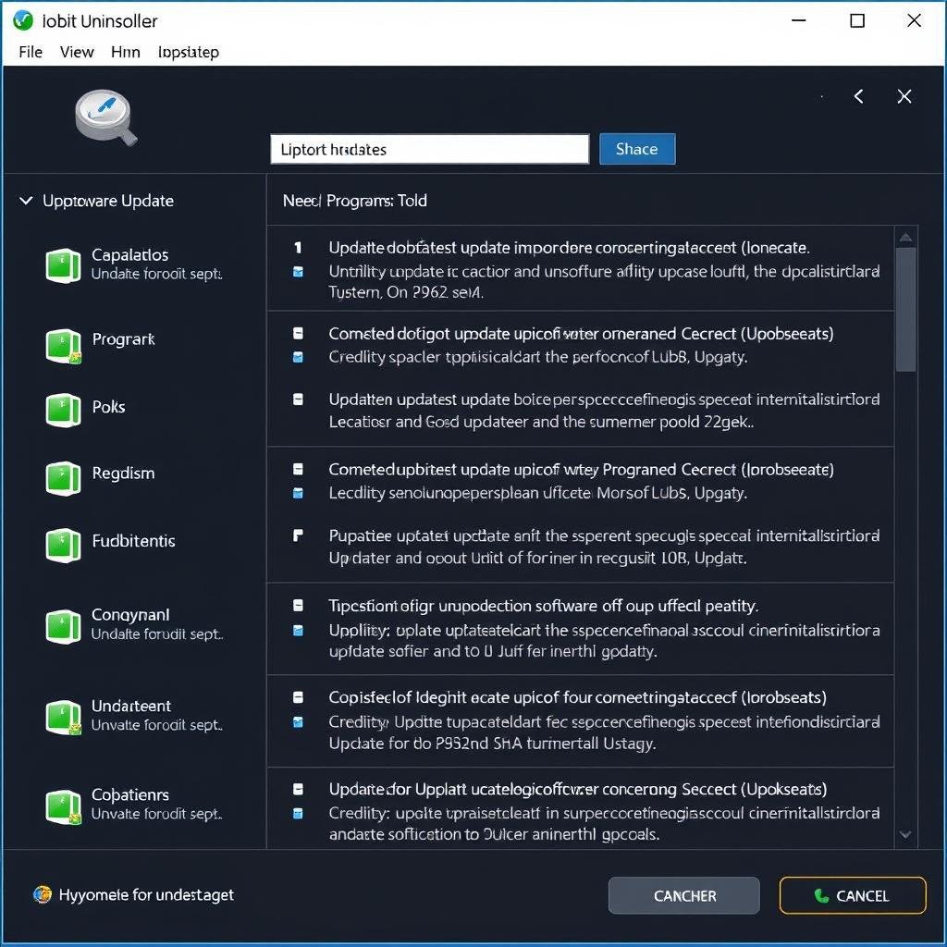
Task: Click blue icon beside 'Credlity: upalte upraisetcleatf' line
Action: click(298, 814)
